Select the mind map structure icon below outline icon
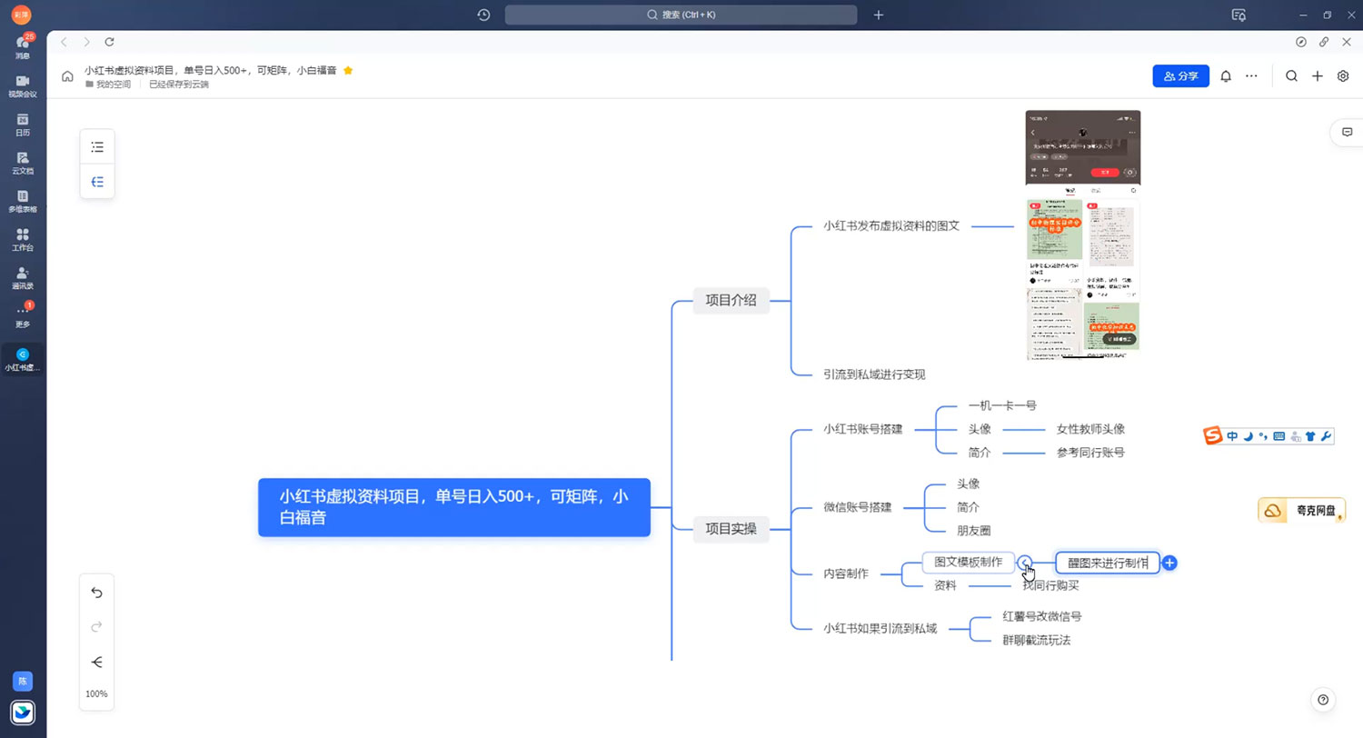The height and width of the screenshot is (738, 1363). pyautogui.click(x=97, y=181)
